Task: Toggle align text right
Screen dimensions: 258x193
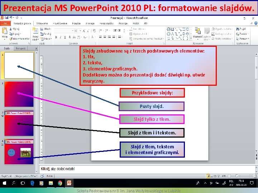Action: tap(109, 37)
